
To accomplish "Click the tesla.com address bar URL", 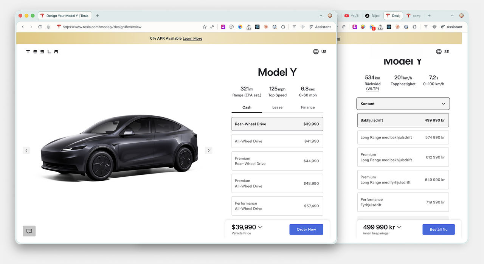I will 102,27.
